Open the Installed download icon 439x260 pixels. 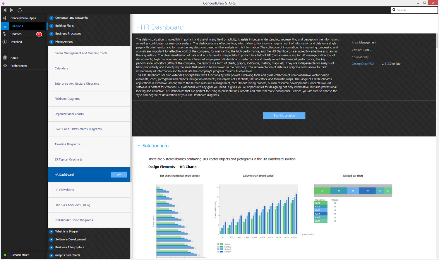(x=5, y=42)
